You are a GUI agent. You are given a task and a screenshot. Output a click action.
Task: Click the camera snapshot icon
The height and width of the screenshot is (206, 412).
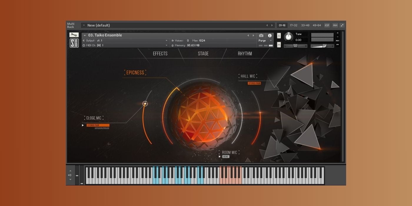(261, 35)
